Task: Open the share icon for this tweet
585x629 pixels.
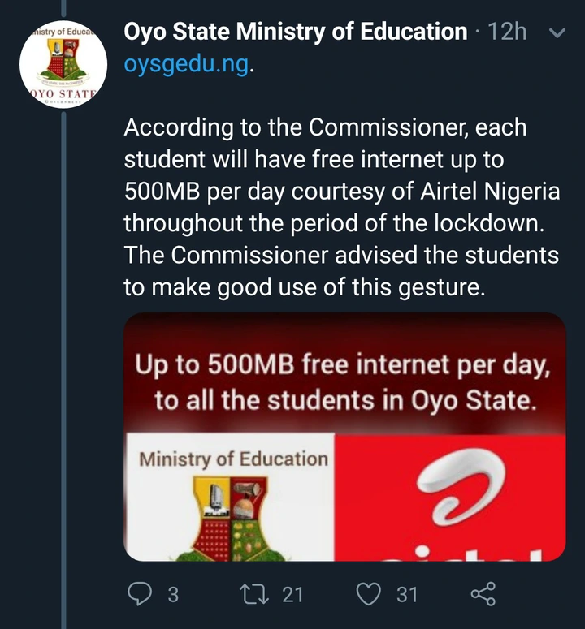Action: click(483, 594)
